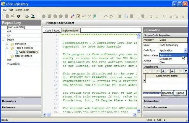Open the Search menu
Viewport: 189px width, 123px height.
19,10
